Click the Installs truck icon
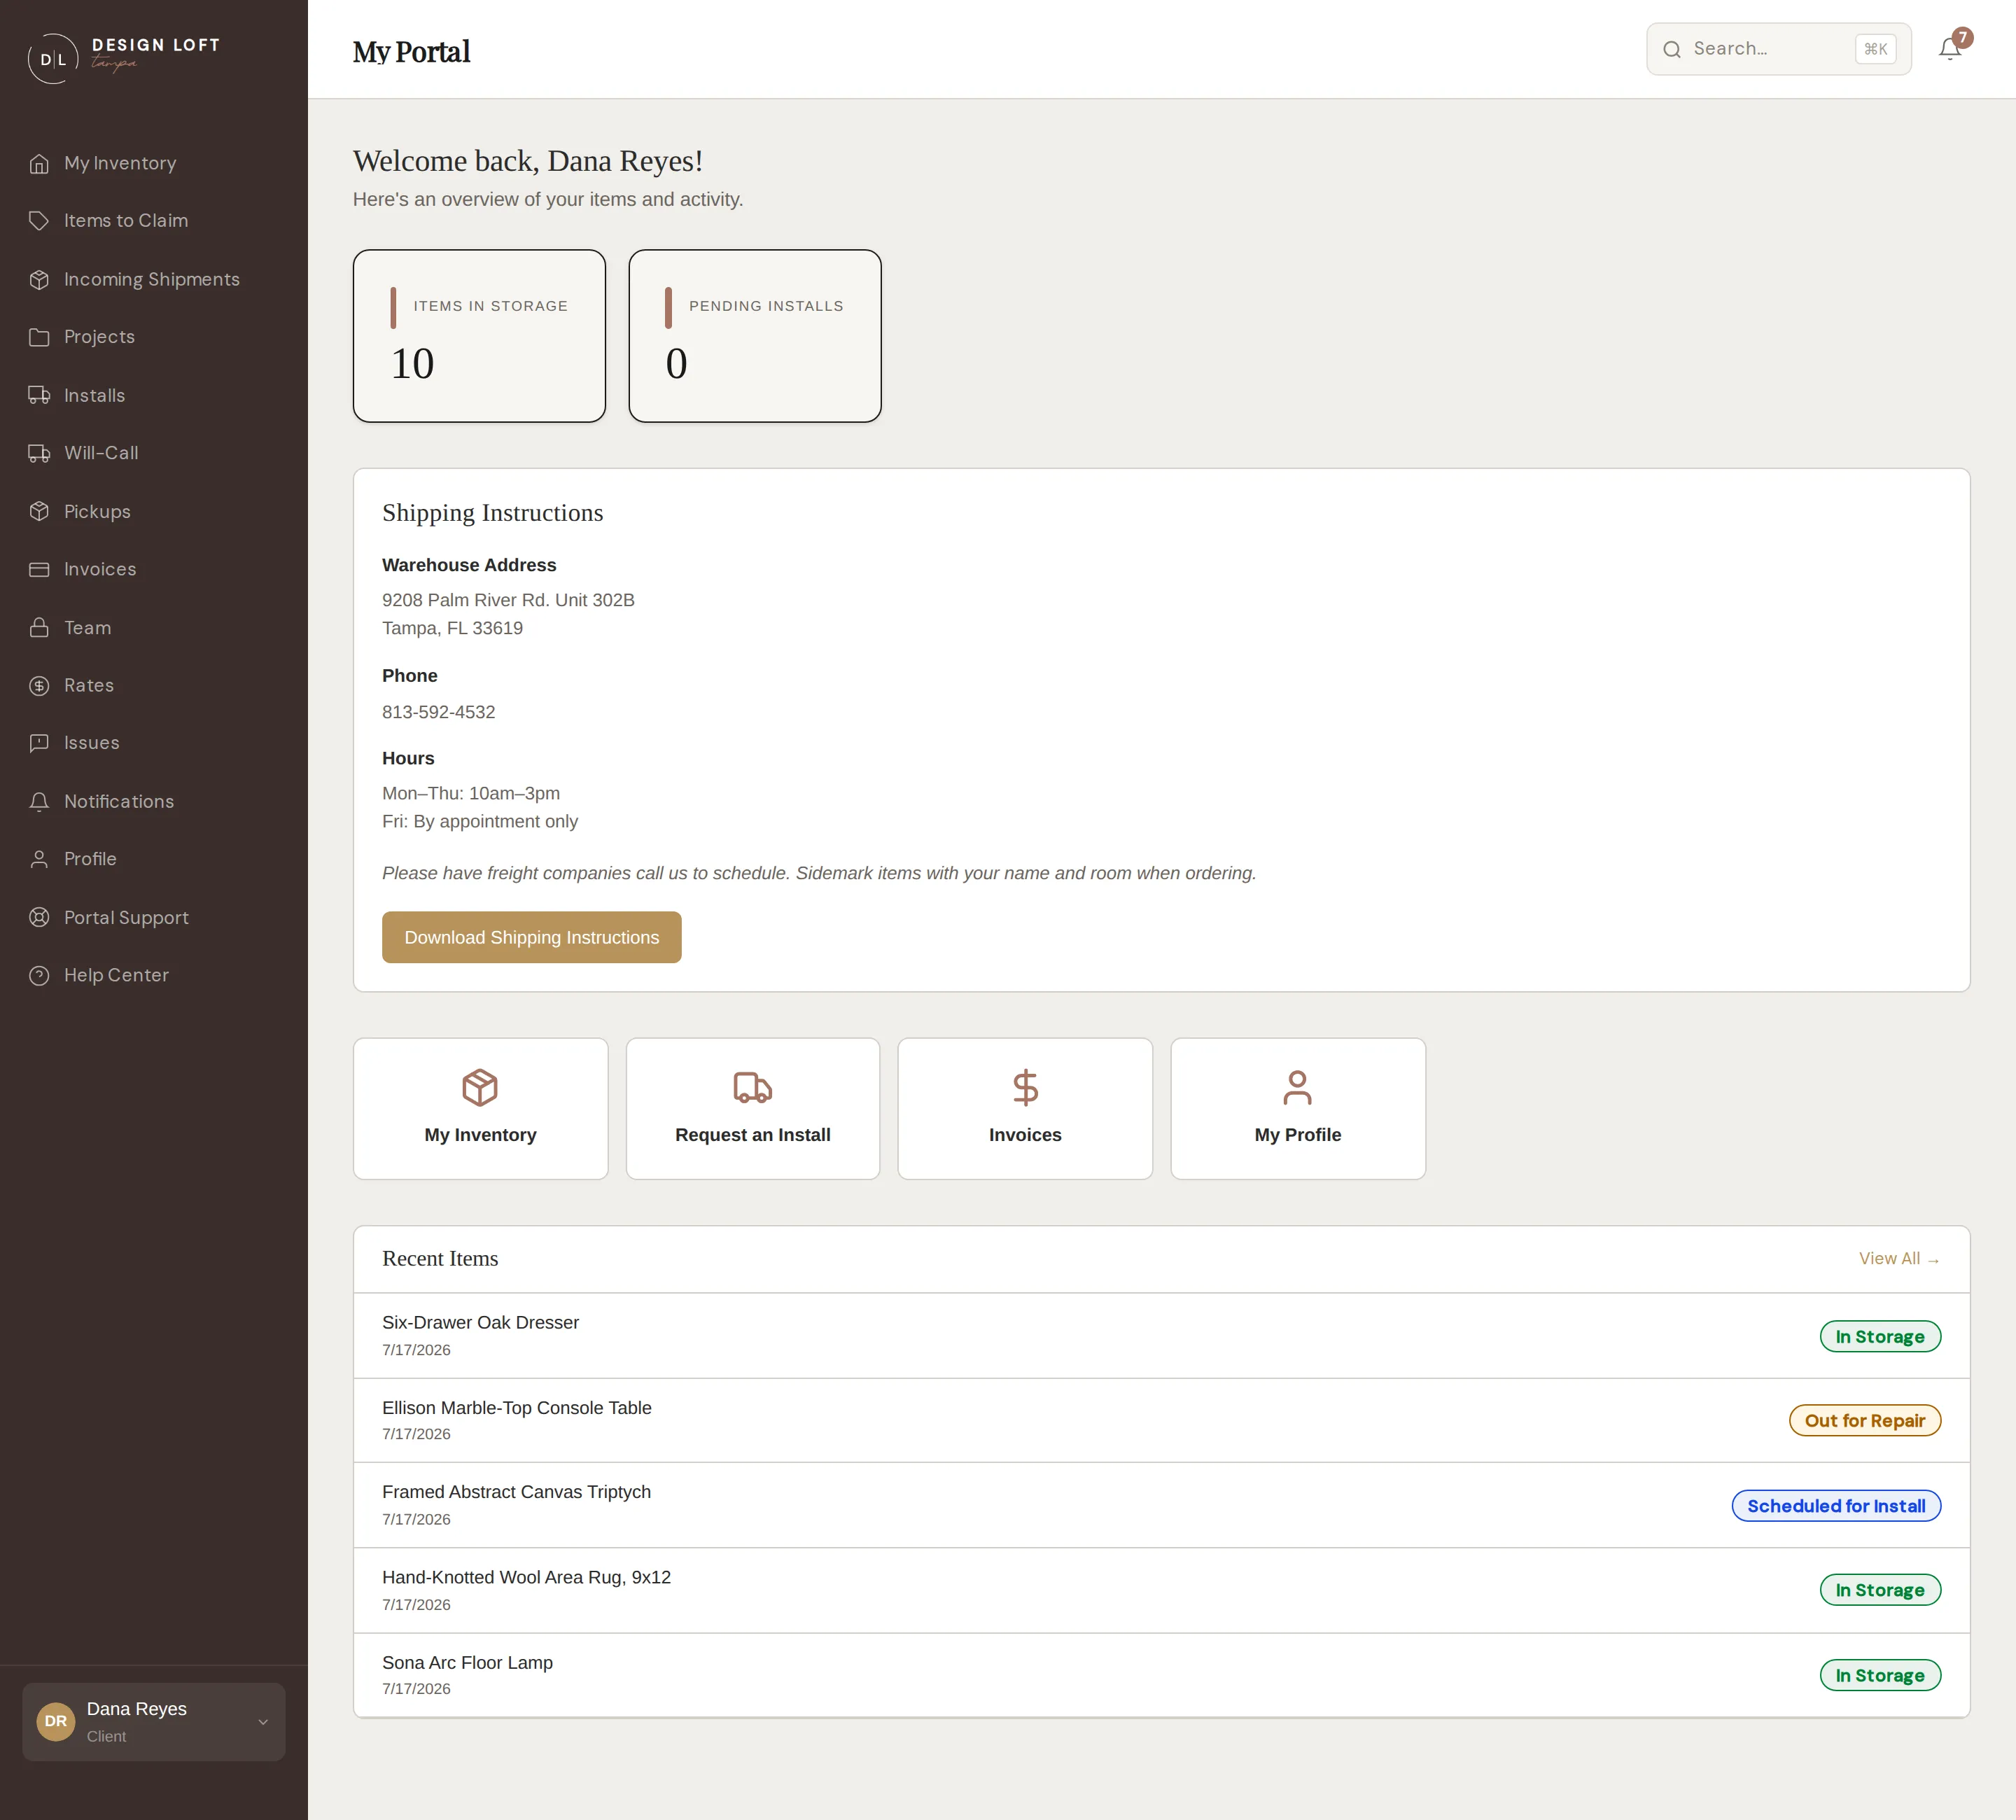Viewport: 2016px width, 1820px height. click(39, 395)
